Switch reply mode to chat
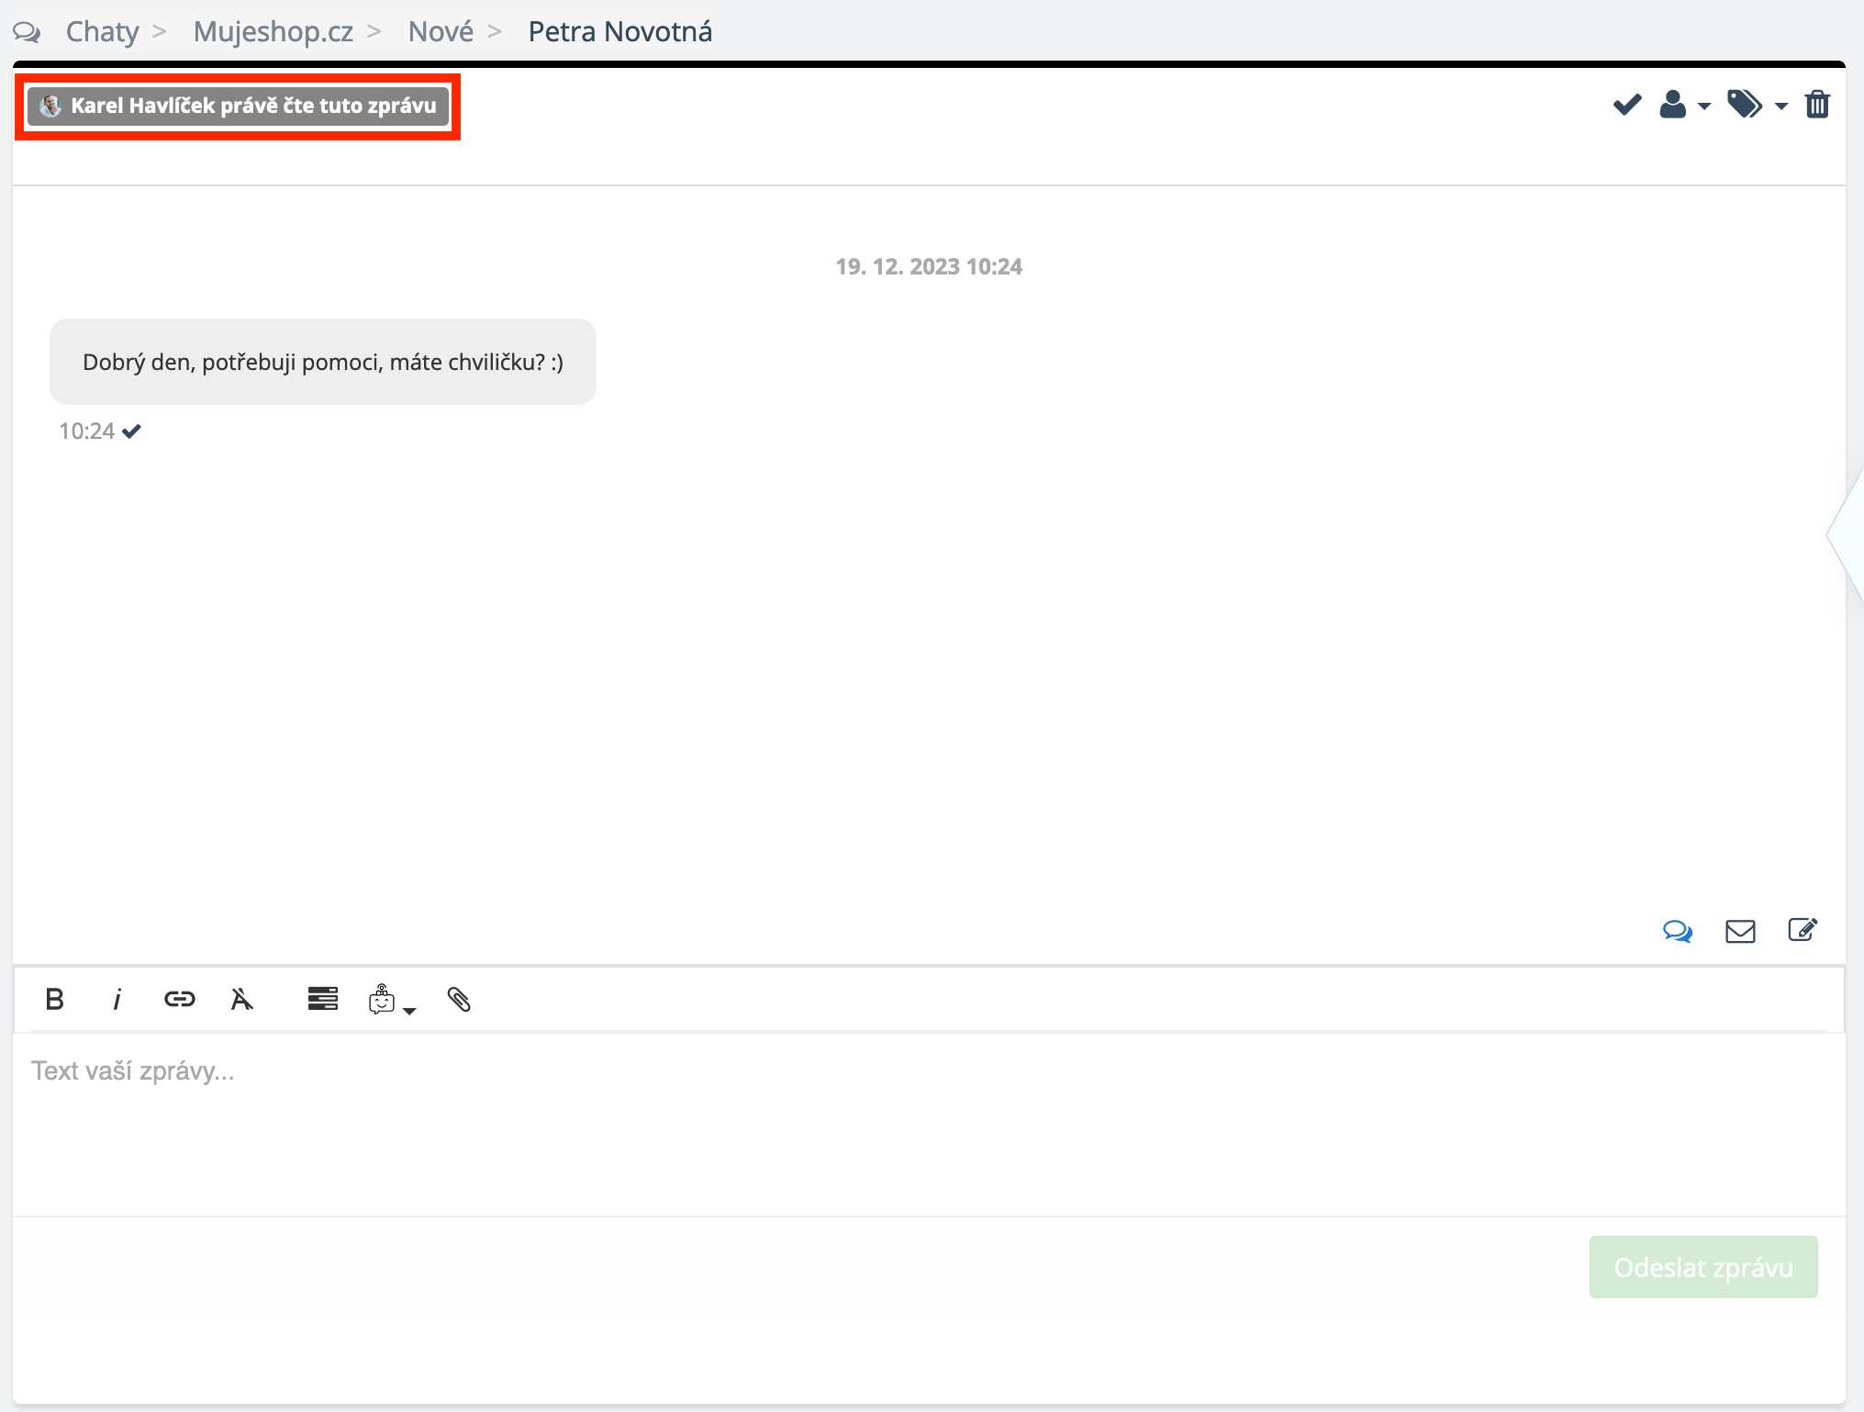This screenshot has height=1412, width=1864. click(x=1677, y=931)
